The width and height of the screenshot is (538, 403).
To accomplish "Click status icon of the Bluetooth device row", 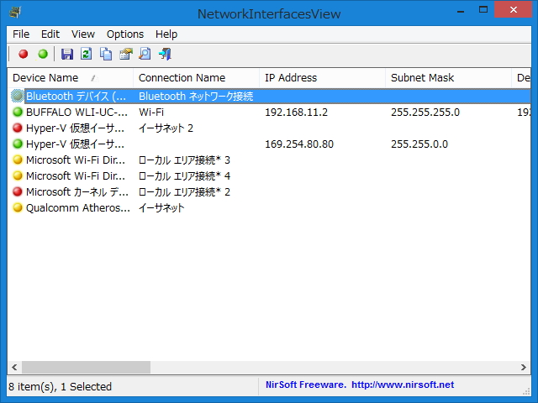I will tap(17, 96).
